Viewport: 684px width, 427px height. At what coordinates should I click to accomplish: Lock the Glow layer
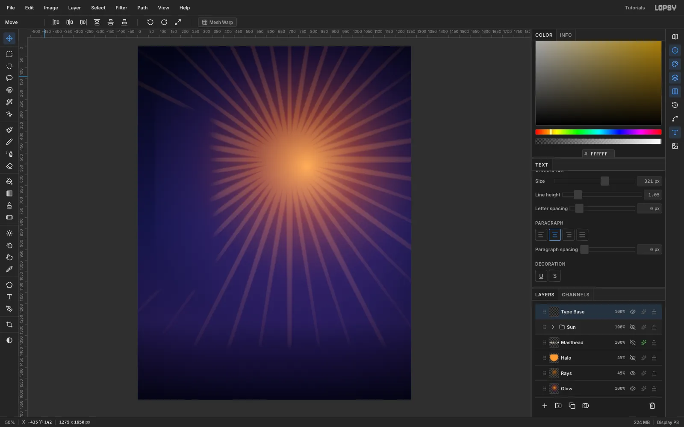click(x=654, y=389)
